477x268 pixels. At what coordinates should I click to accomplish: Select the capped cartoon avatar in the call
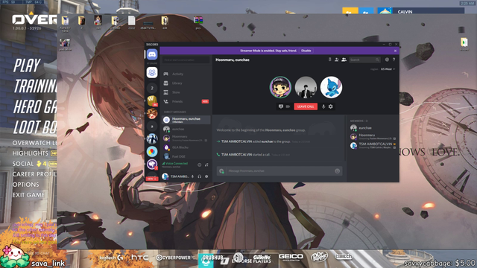tap(280, 87)
